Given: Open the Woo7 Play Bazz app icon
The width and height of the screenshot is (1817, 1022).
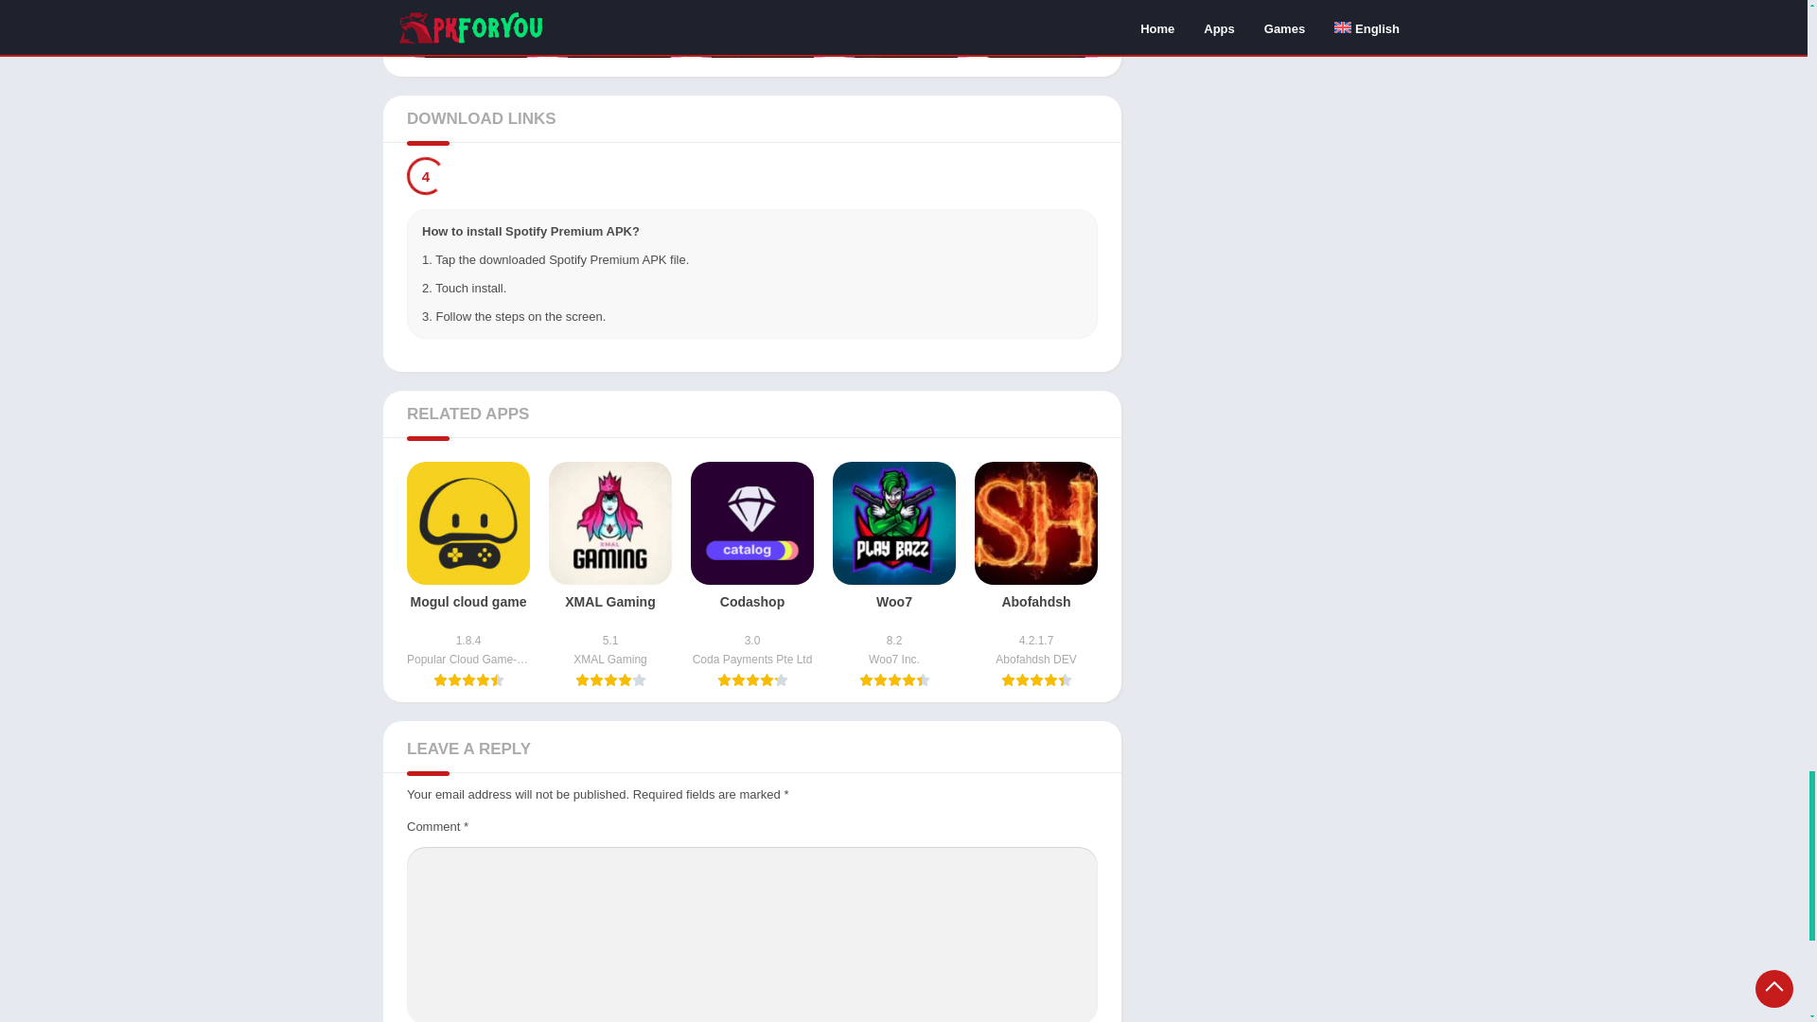Looking at the screenshot, I should [894, 523].
